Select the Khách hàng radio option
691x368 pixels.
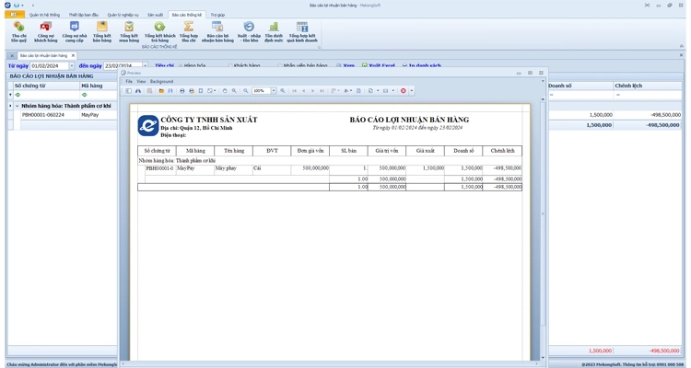click(x=231, y=66)
